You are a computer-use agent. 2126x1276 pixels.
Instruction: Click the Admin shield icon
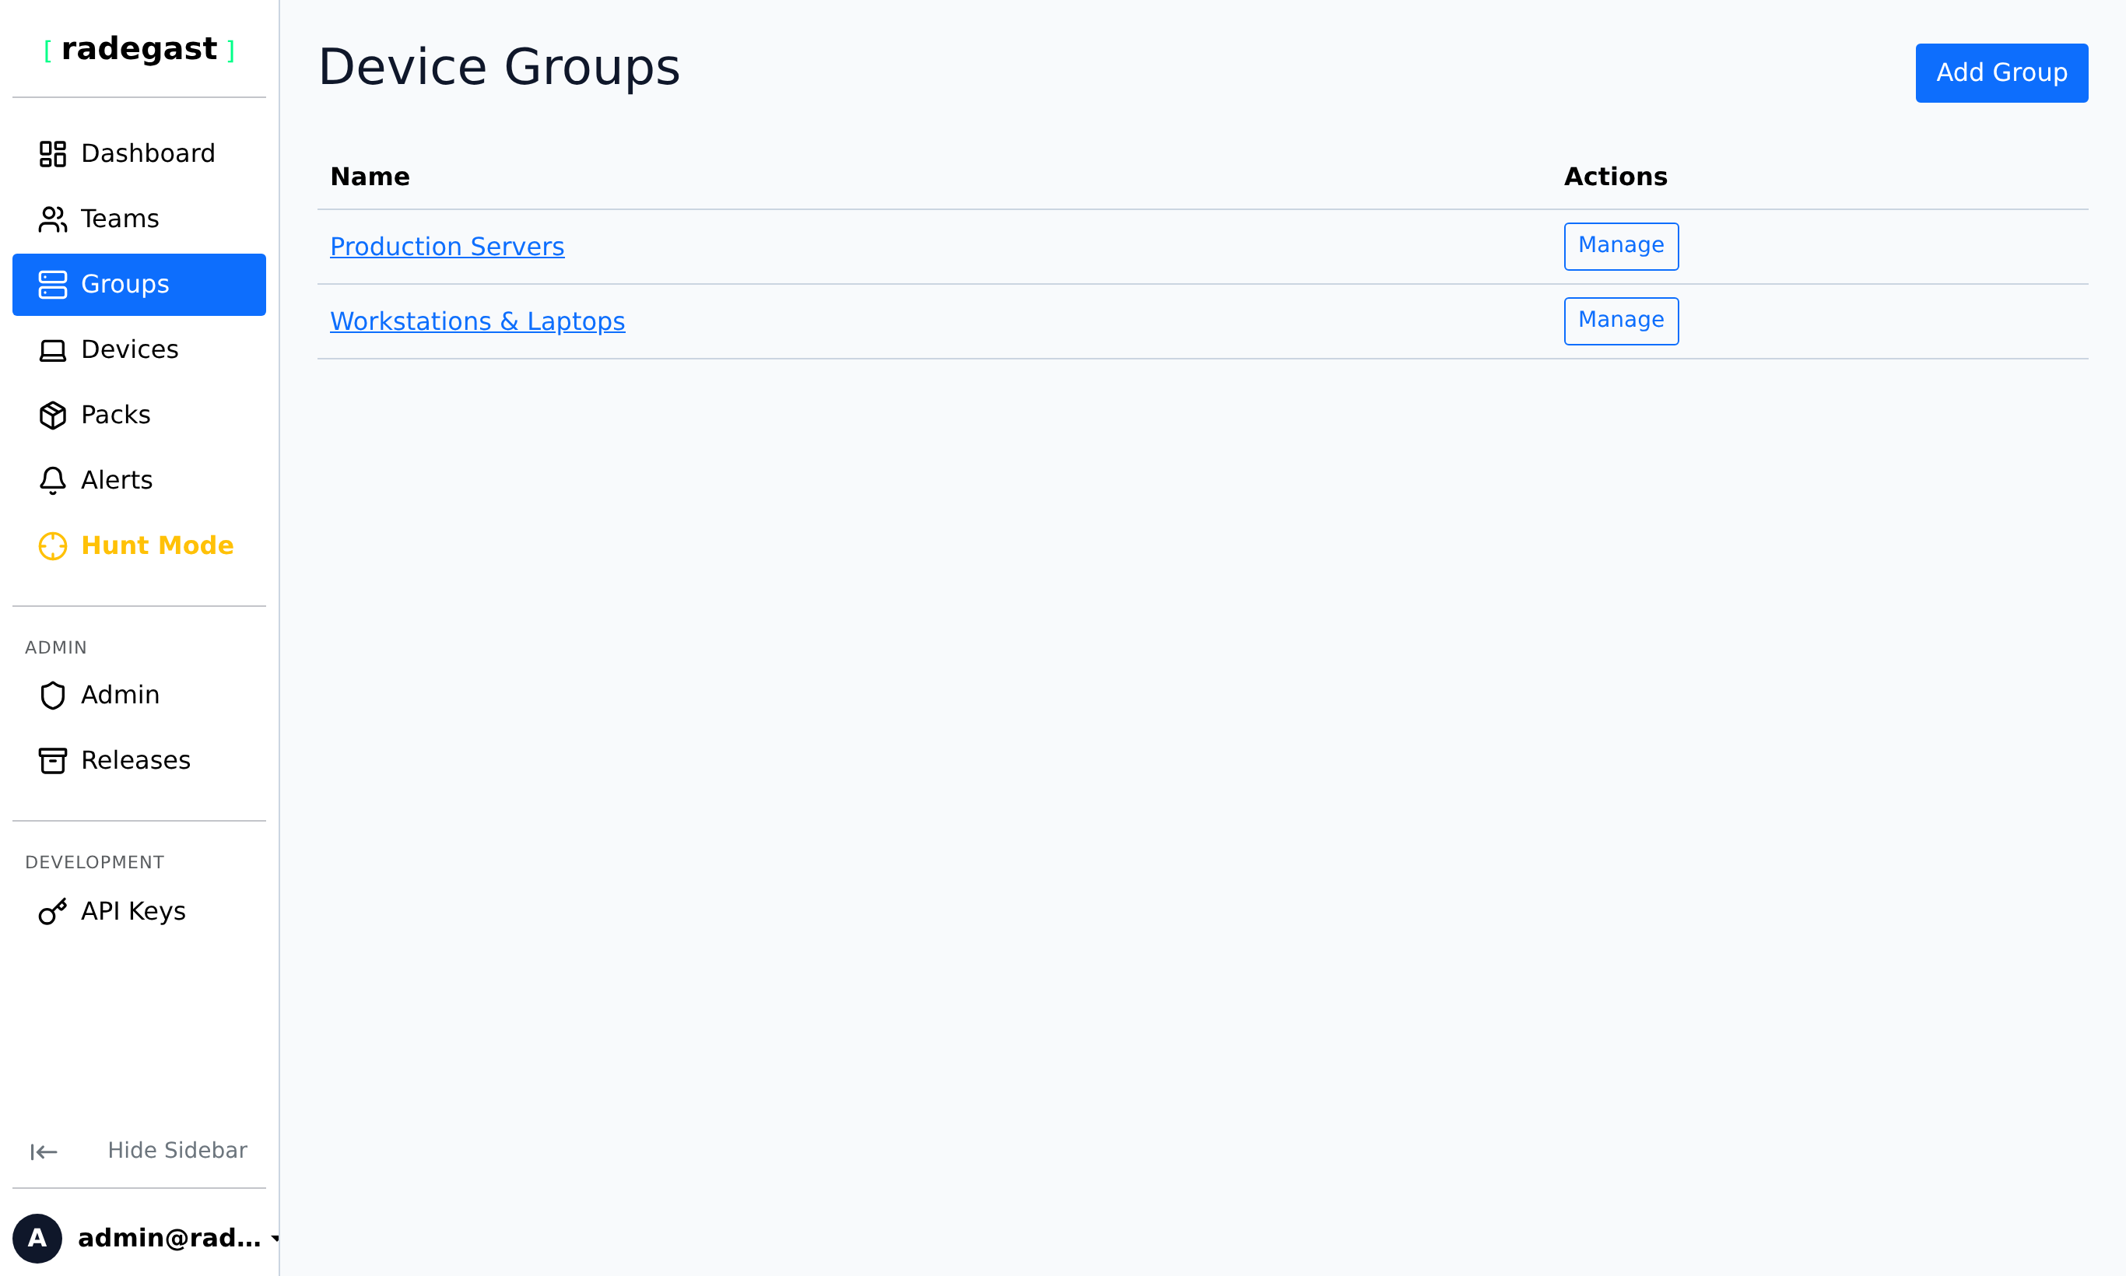pyautogui.click(x=52, y=695)
